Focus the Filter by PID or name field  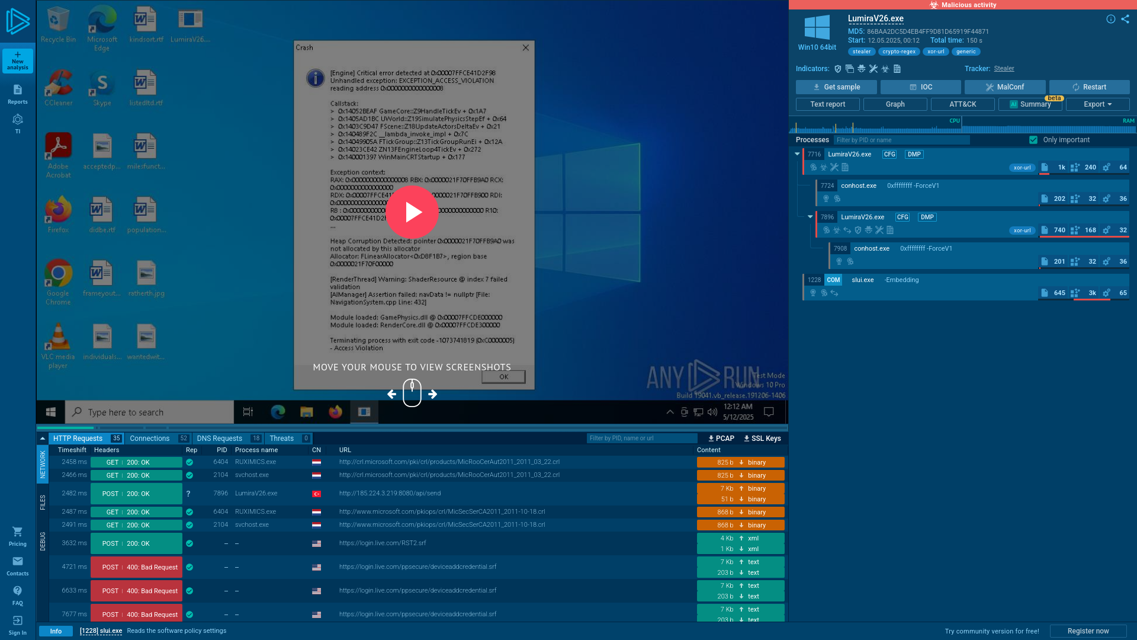click(x=902, y=140)
